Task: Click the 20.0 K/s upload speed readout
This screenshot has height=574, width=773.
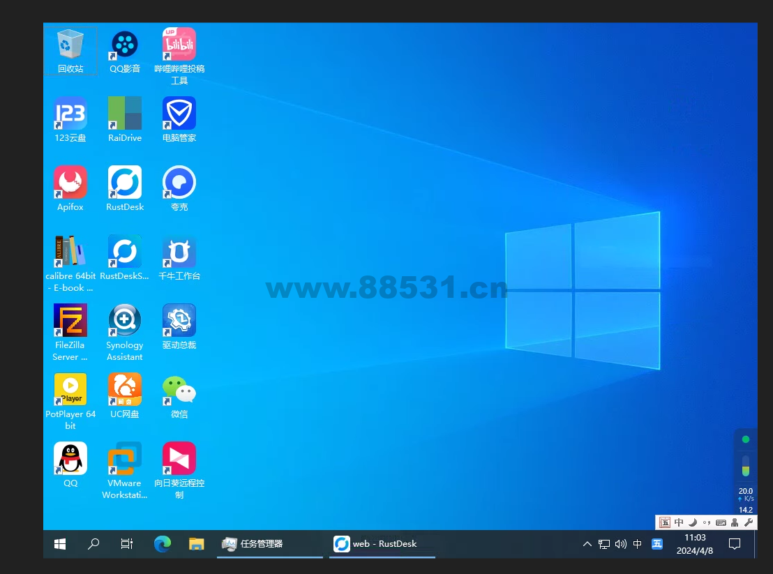Action: tap(745, 494)
